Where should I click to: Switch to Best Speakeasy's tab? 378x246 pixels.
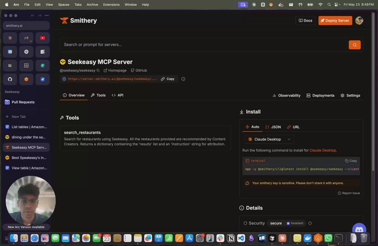[x=26, y=158]
